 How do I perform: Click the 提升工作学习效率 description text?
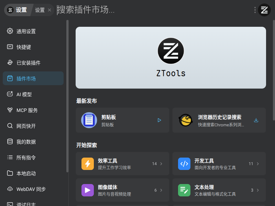[x=114, y=168]
